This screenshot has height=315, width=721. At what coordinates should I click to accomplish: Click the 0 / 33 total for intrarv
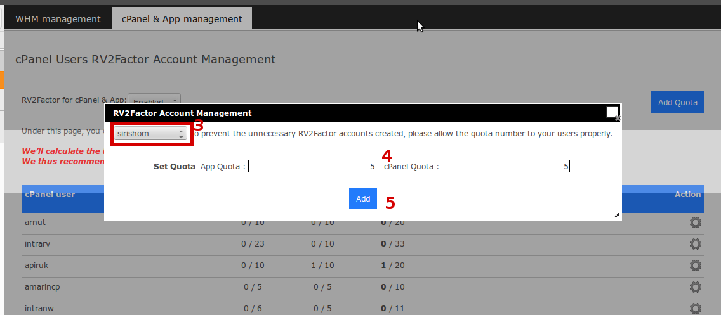[393, 243]
